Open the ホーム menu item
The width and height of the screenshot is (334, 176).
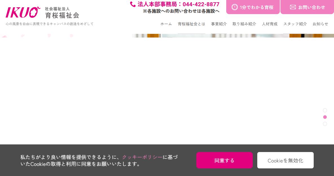click(166, 24)
